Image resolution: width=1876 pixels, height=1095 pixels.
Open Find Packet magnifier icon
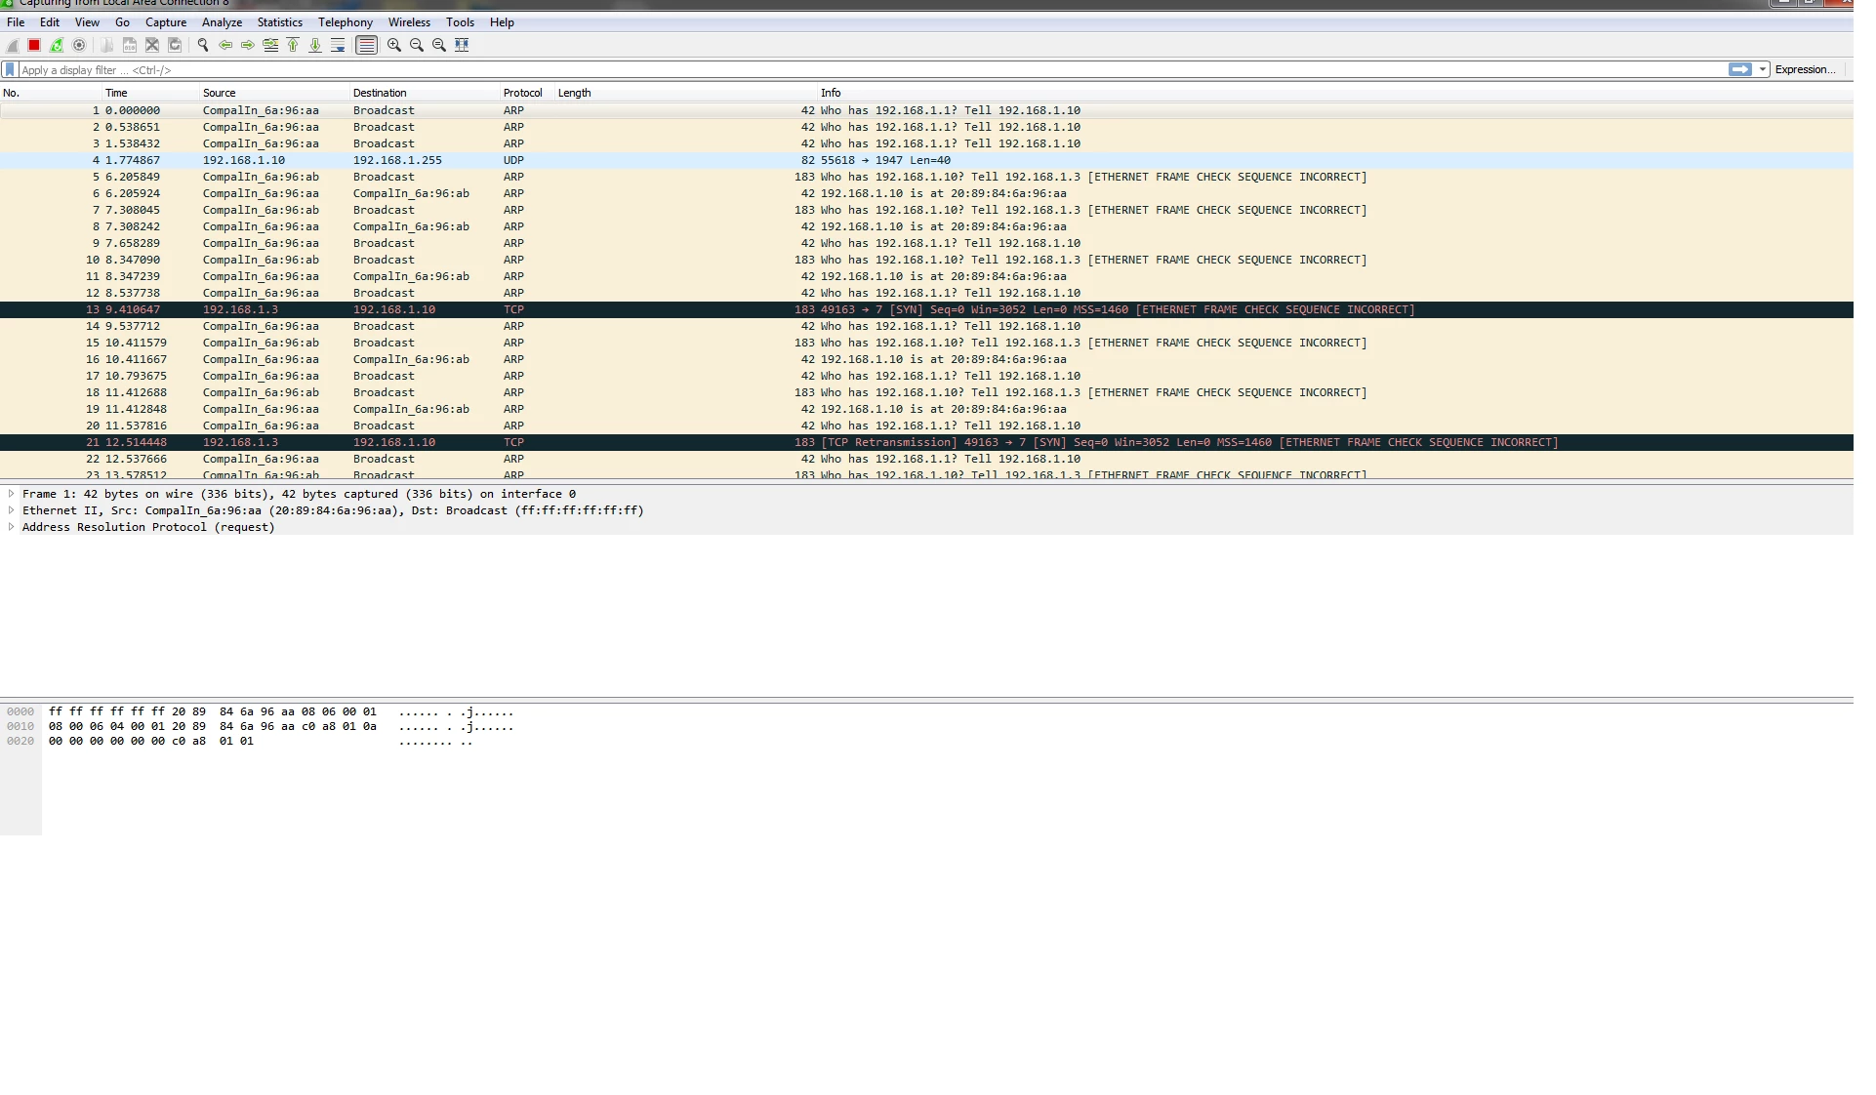[203, 45]
